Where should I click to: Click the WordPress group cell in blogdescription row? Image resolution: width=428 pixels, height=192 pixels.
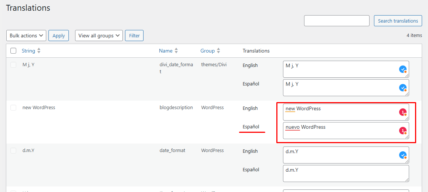(212, 108)
